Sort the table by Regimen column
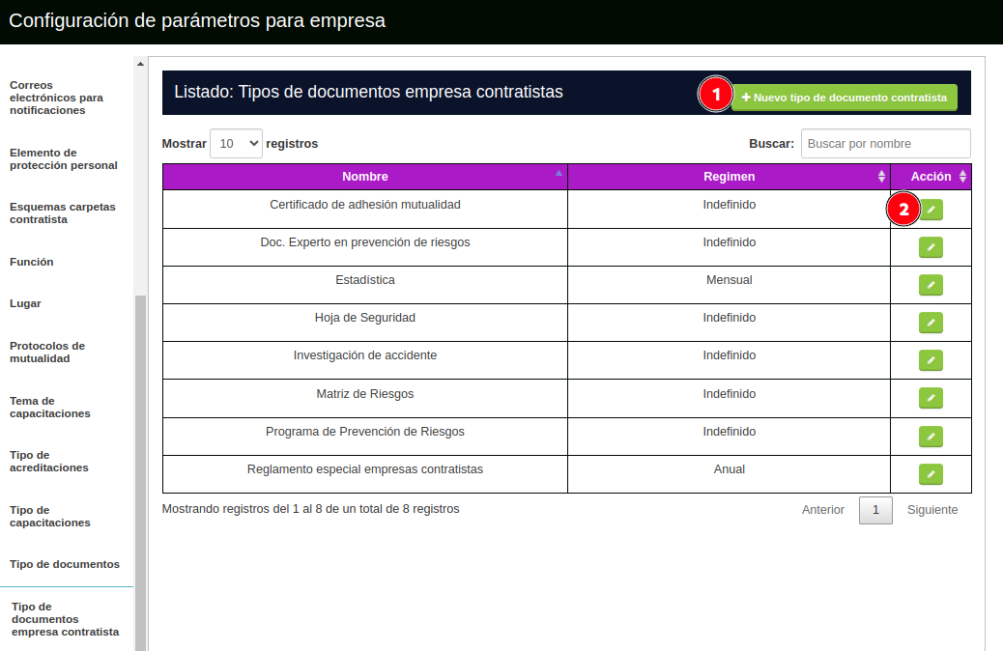The width and height of the screenshot is (1003, 651). (729, 177)
